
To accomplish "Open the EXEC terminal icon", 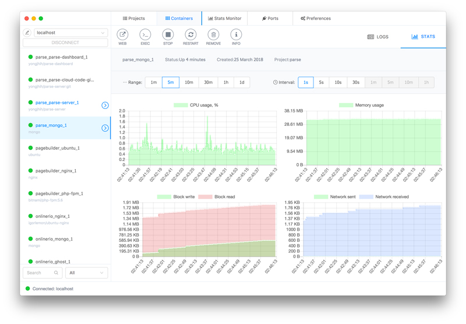I will [145, 35].
